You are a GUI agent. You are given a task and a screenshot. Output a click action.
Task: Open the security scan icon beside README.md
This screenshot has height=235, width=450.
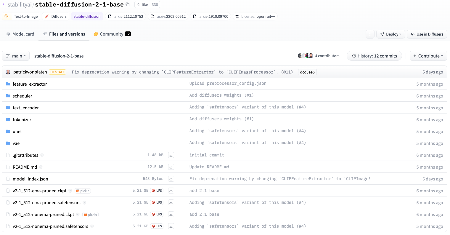41,167
